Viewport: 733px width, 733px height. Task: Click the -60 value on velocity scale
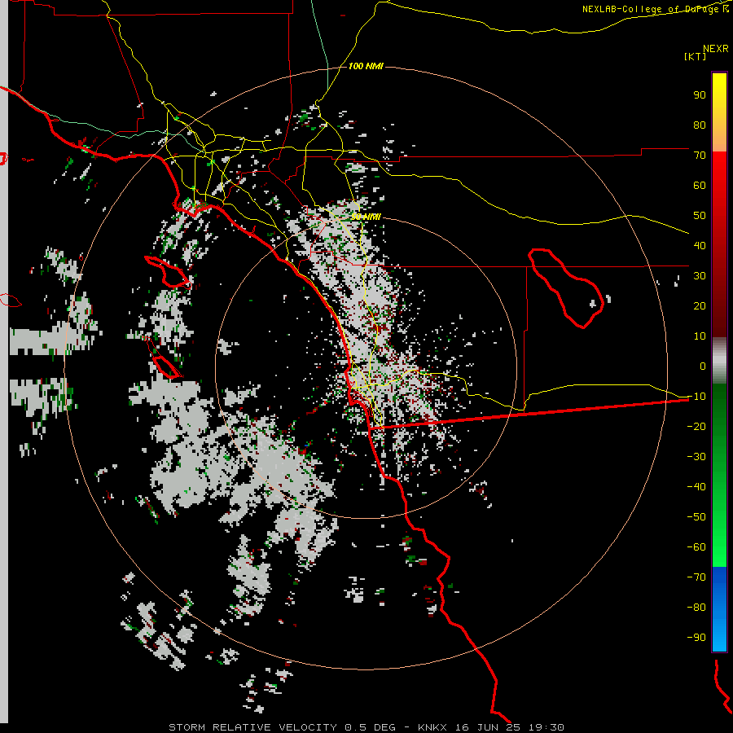click(x=696, y=547)
